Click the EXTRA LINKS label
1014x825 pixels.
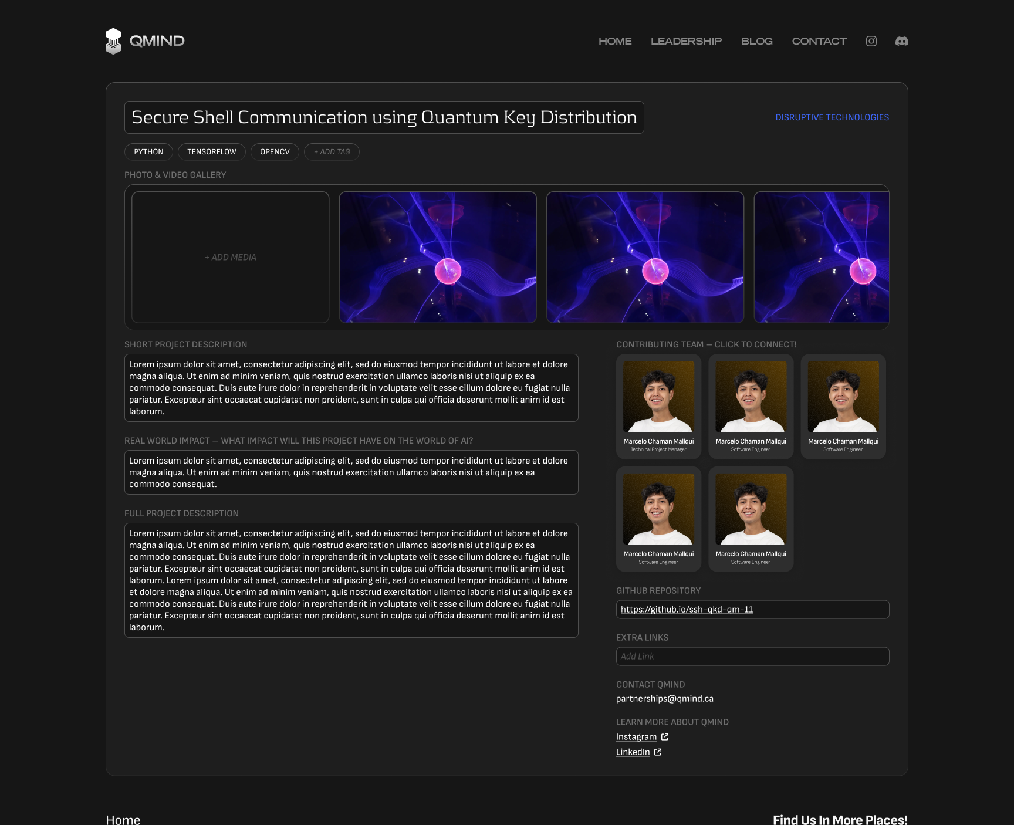pyautogui.click(x=642, y=638)
